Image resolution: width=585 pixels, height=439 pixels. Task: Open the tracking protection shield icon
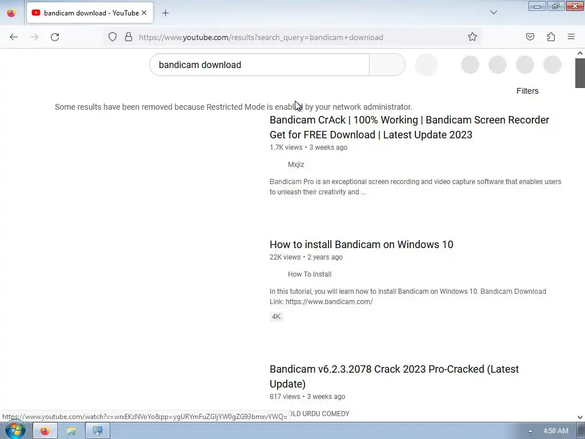(x=113, y=37)
